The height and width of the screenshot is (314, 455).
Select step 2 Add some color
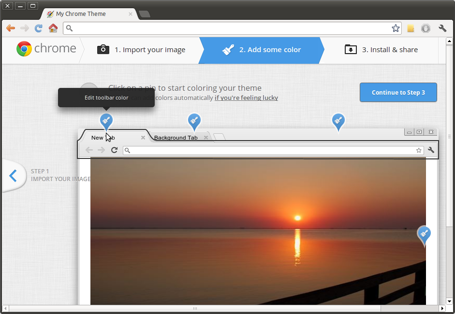coord(261,50)
